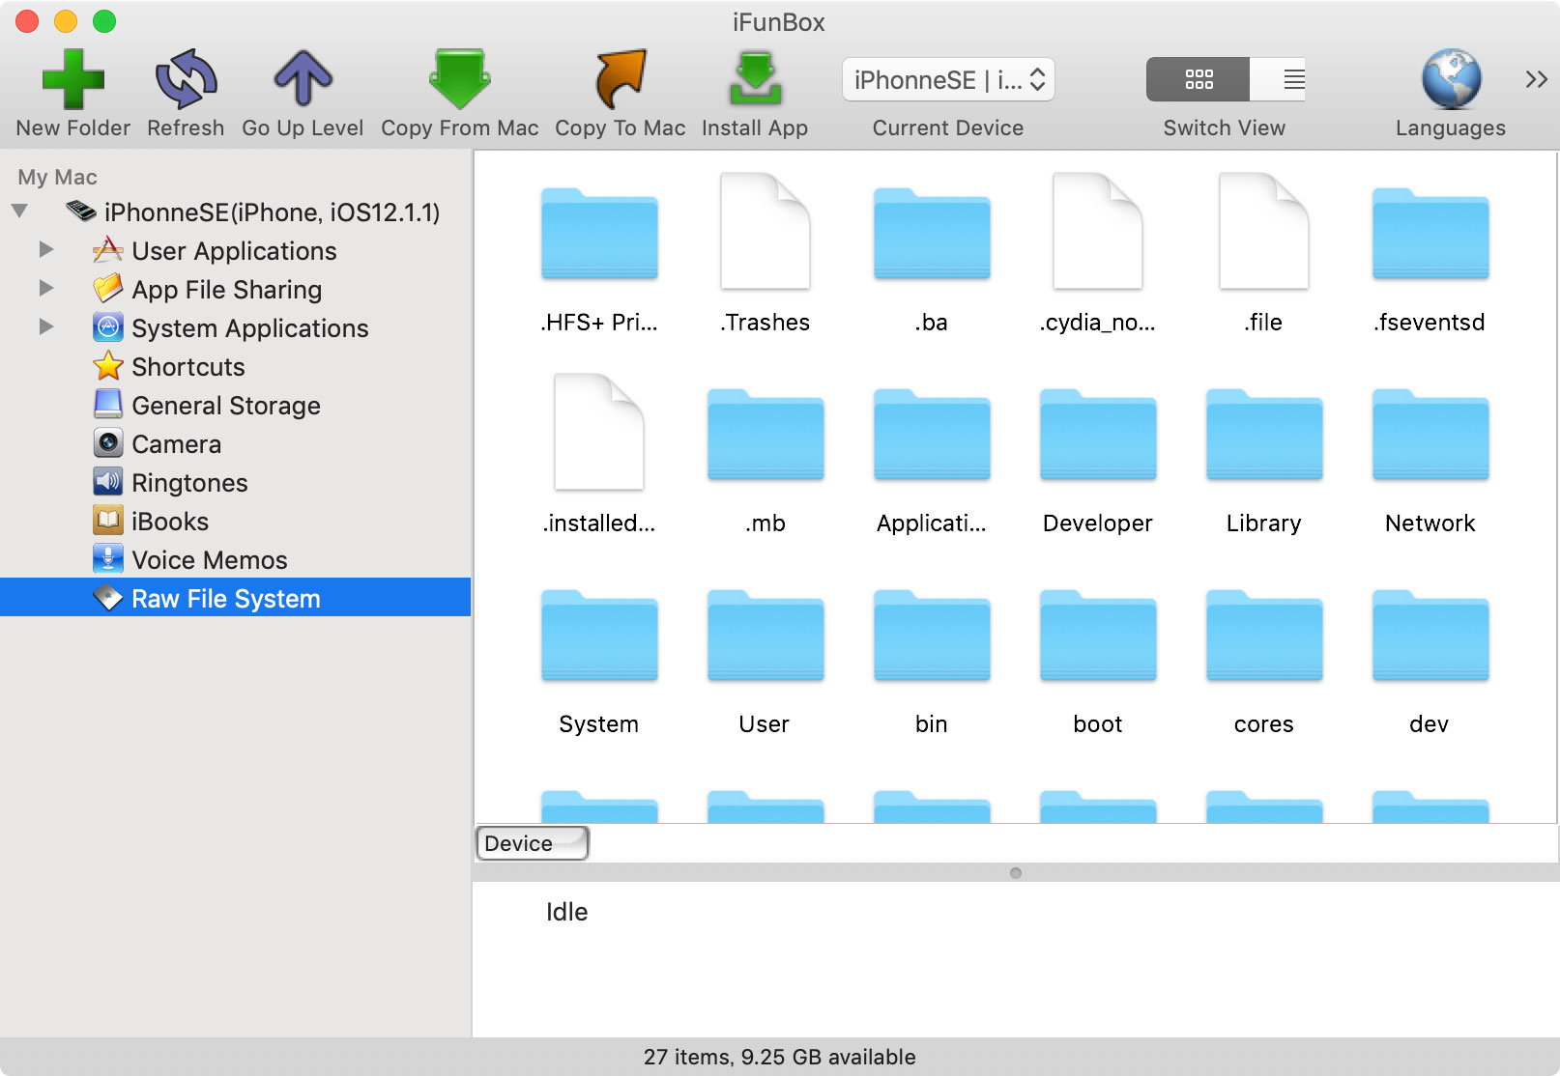Click Copy To Mac orange arrow icon
Viewport: 1560px width, 1076px height.
coord(620,79)
